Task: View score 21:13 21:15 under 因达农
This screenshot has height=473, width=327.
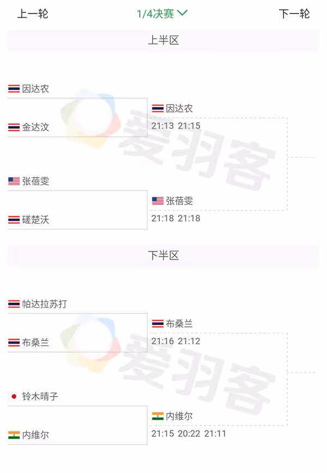Action: tap(175, 126)
